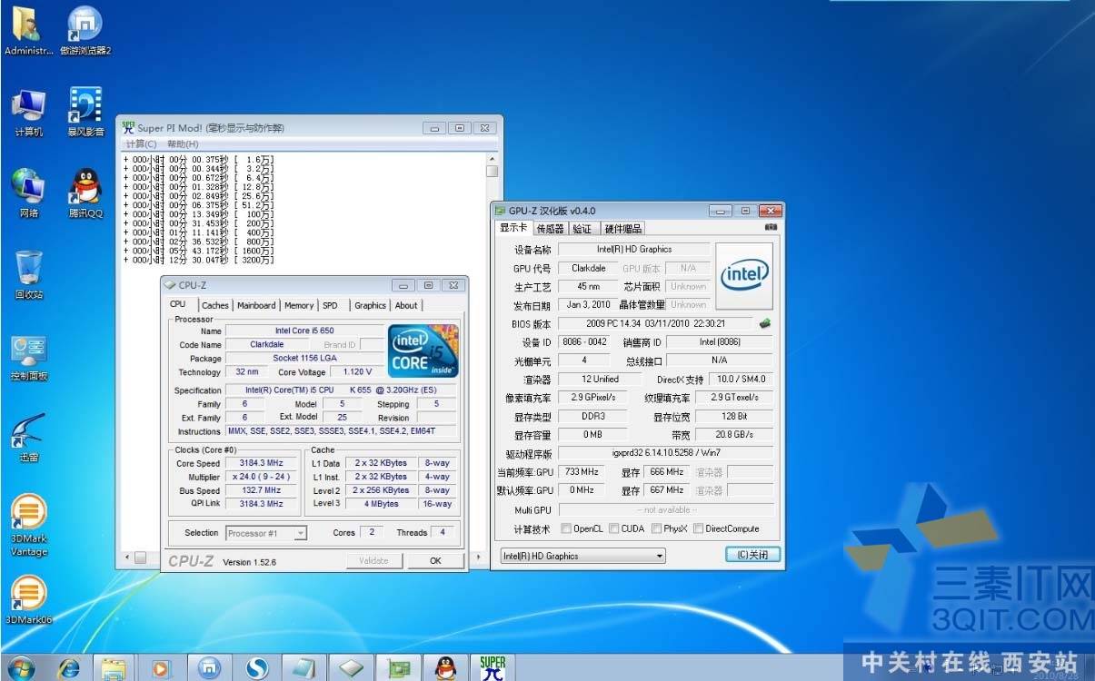
Task: Click the BIOS version field in GPU-Z
Action: click(655, 323)
